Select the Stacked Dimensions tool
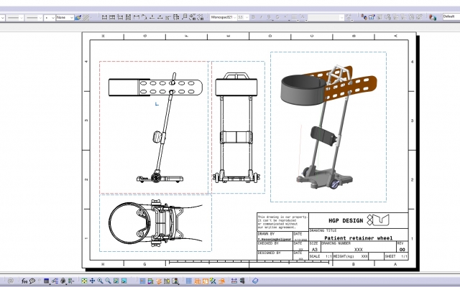Image resolution: width=460 pixels, height=287 pixels. (x=128, y=17)
